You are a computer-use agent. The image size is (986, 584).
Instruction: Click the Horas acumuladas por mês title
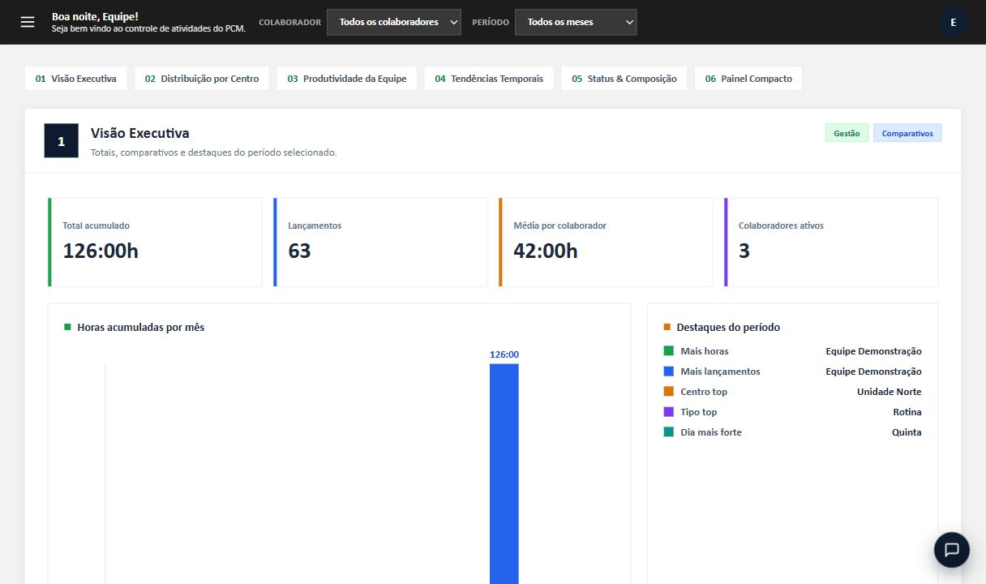140,328
